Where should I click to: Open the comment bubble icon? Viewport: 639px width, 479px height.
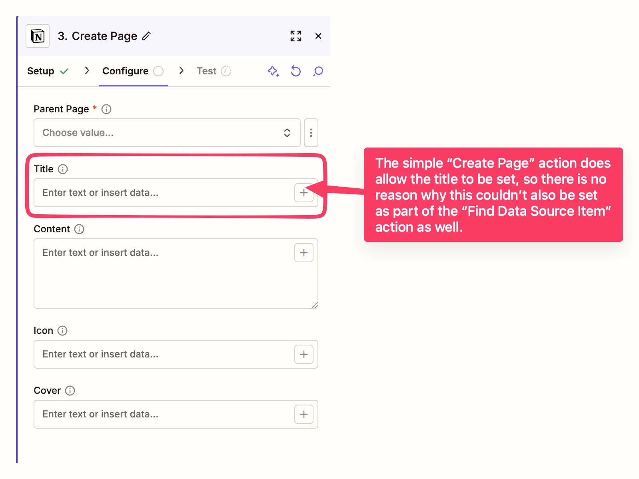pyautogui.click(x=318, y=71)
